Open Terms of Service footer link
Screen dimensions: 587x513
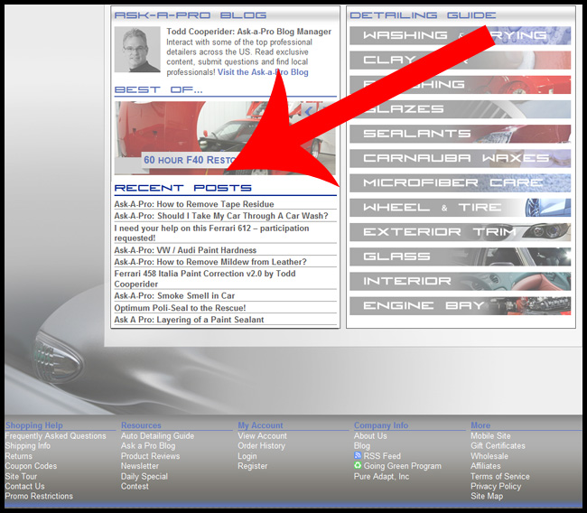500,476
